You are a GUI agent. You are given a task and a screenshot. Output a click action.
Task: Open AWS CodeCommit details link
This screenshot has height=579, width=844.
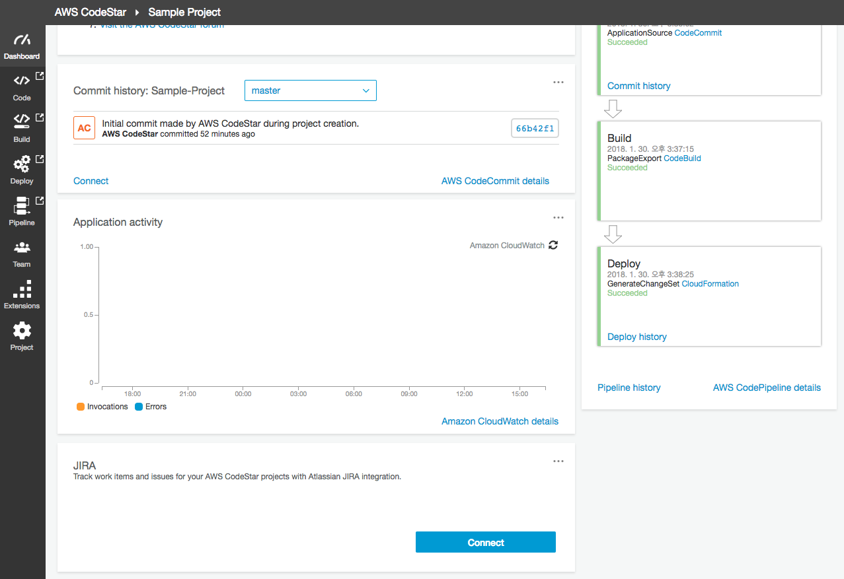tap(495, 181)
